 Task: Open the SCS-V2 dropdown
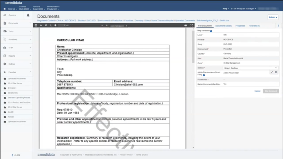[x=13, y=9]
